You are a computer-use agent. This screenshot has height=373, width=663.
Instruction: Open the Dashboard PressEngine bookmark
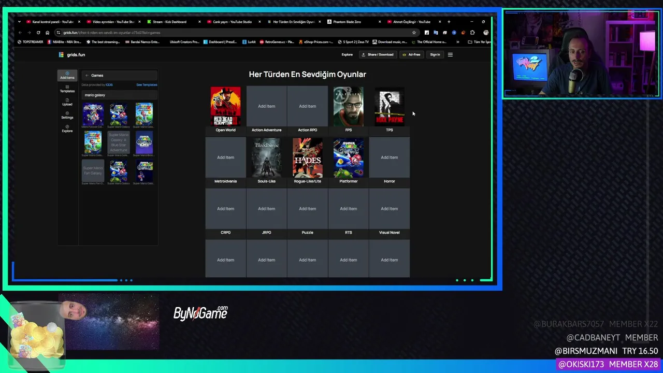220,42
